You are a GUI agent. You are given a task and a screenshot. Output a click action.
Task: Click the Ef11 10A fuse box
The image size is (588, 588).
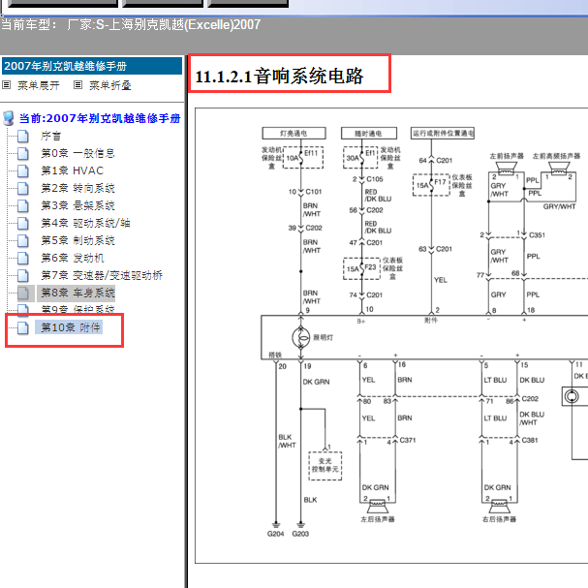(303, 158)
